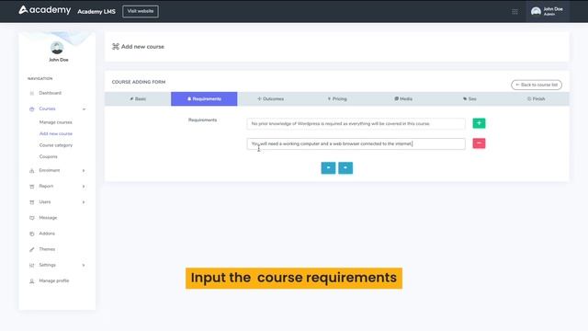
Task: Click the Visit website button
Action: tap(141, 11)
